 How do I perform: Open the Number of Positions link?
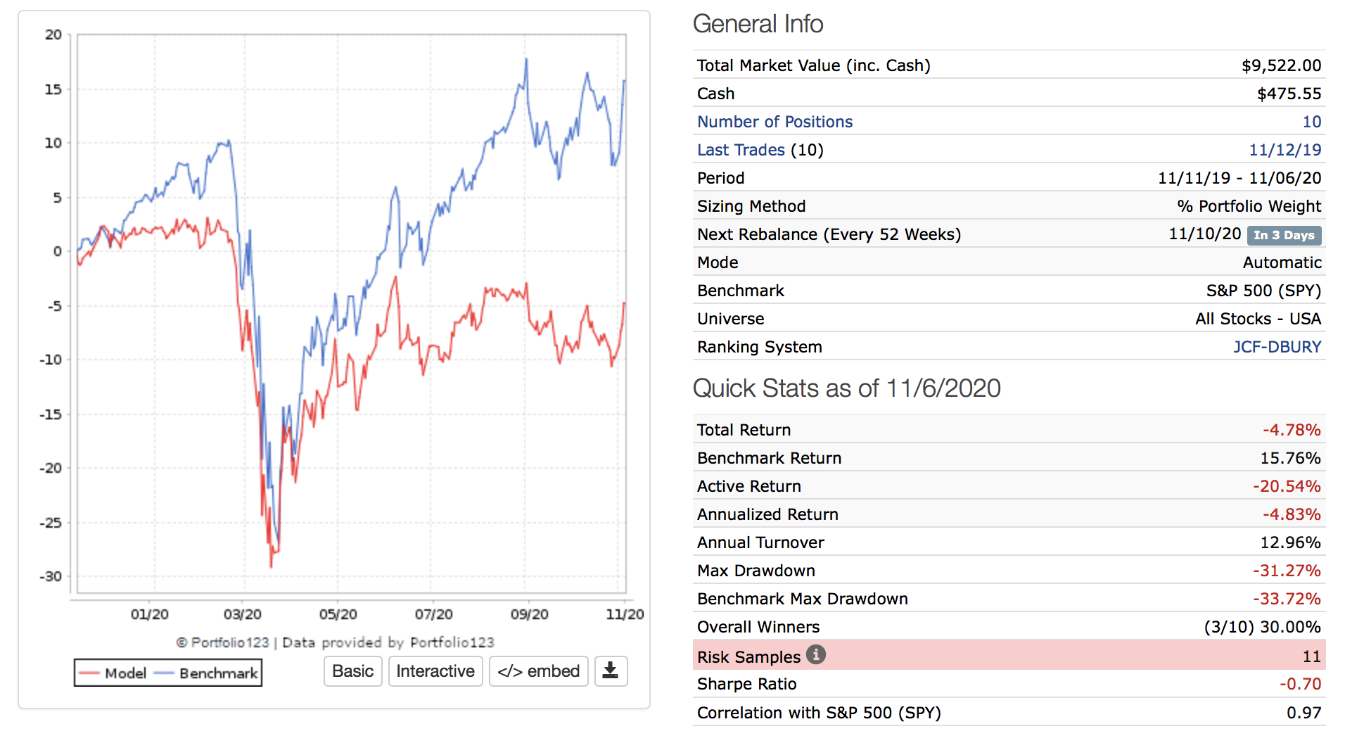pos(775,122)
